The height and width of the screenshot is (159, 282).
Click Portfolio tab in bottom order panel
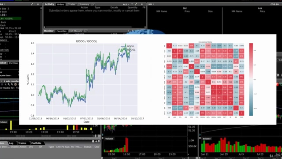pyautogui.click(x=36, y=143)
